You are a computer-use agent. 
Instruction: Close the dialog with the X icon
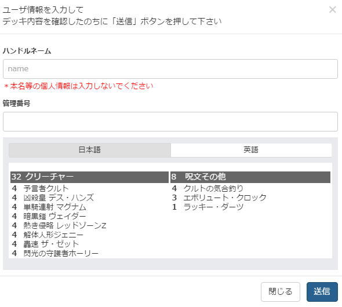pos(332,10)
